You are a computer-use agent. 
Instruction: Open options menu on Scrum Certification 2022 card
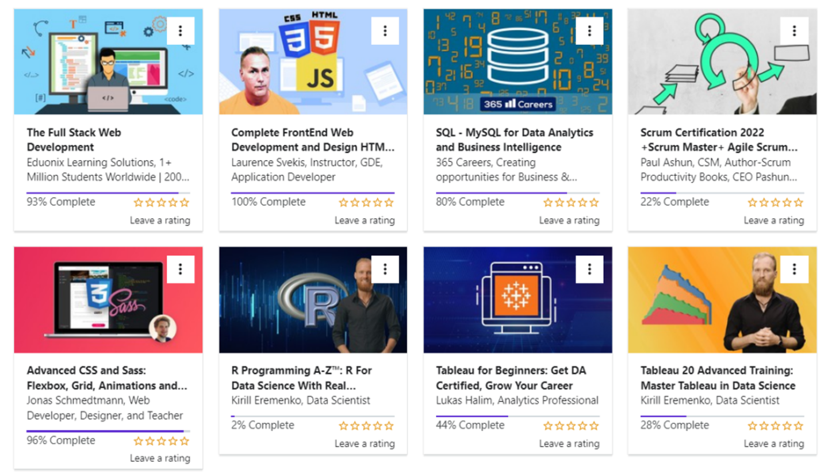click(x=793, y=30)
